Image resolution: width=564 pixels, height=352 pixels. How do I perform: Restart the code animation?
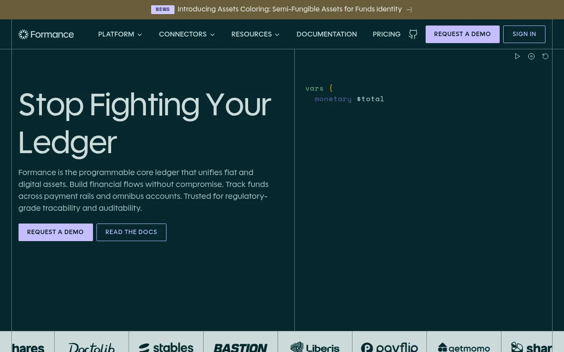(545, 56)
